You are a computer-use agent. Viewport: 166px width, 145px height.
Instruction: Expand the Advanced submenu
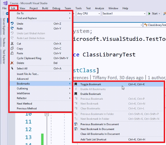[41, 79]
